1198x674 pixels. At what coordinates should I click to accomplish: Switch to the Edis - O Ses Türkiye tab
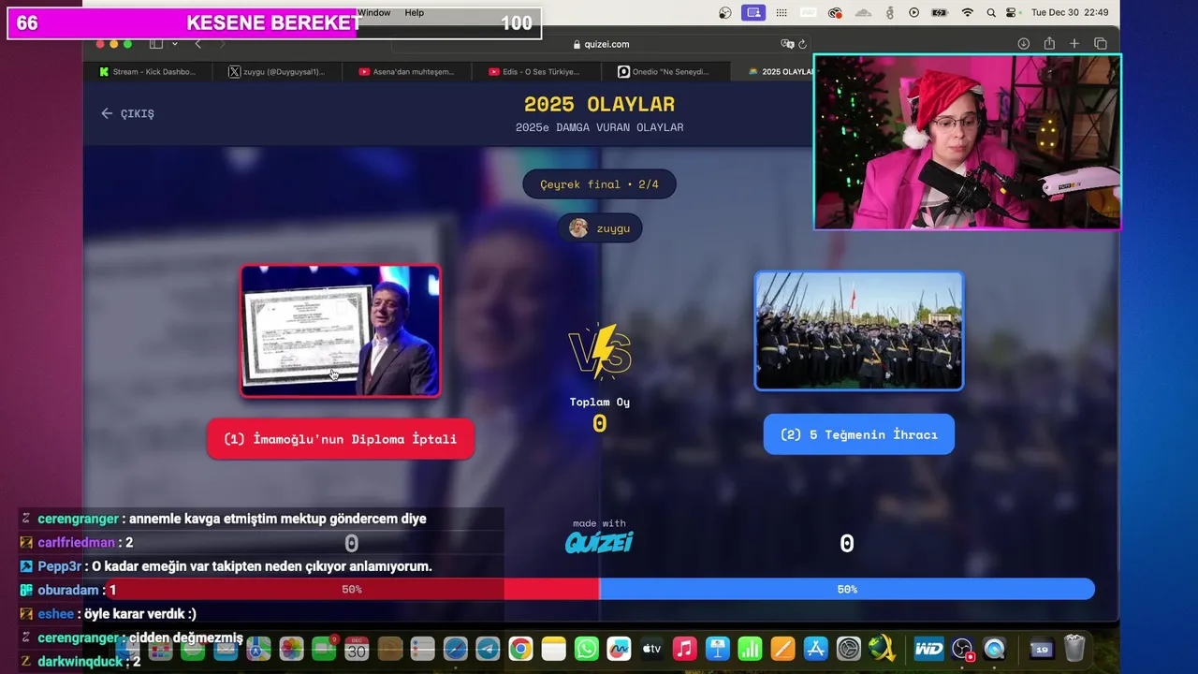(535, 72)
